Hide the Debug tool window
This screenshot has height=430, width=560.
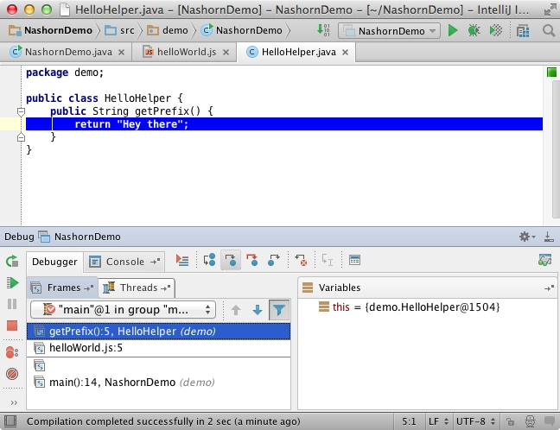(x=549, y=237)
